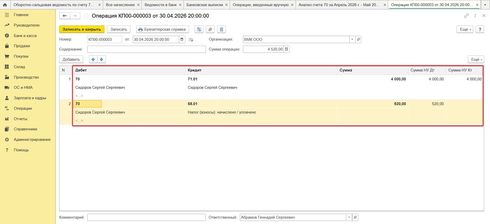Move row up with blue arrow
This screenshot has width=490, height=224.
pos(93,59)
